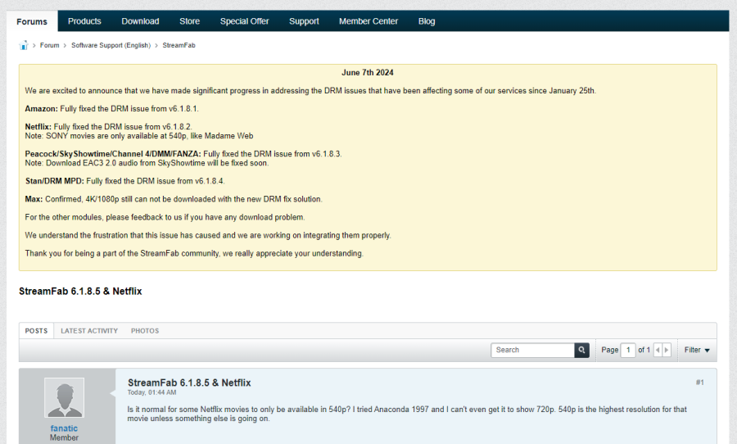The height and width of the screenshot is (444, 737).
Task: Open fanatic's avatar image
Action: pyautogui.click(x=65, y=397)
